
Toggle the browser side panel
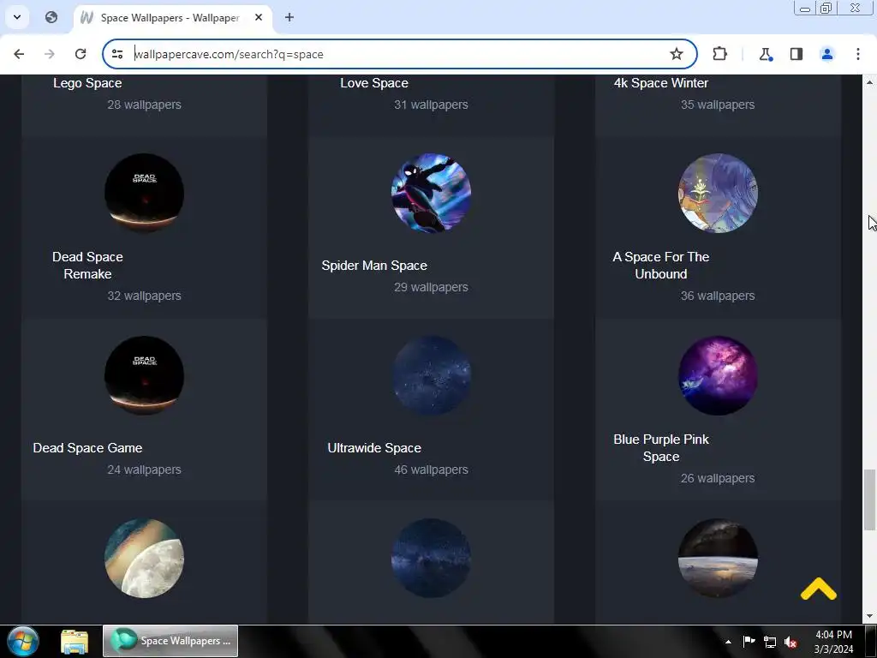click(x=796, y=54)
